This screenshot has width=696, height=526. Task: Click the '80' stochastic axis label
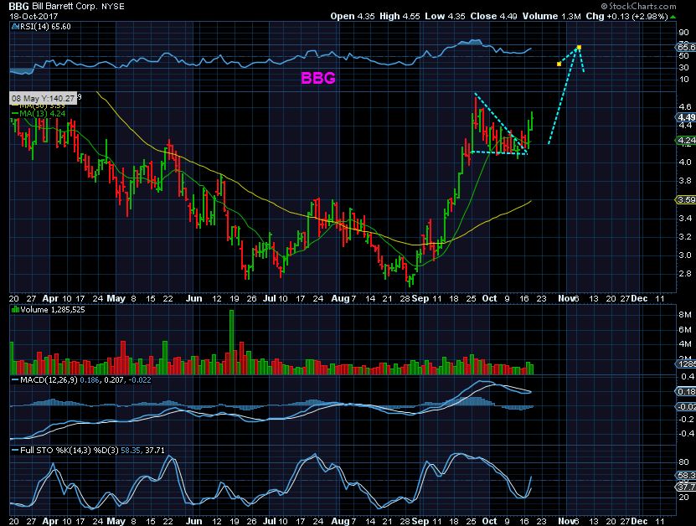(683, 462)
